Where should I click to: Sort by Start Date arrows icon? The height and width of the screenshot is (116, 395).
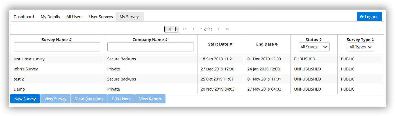point(231,44)
